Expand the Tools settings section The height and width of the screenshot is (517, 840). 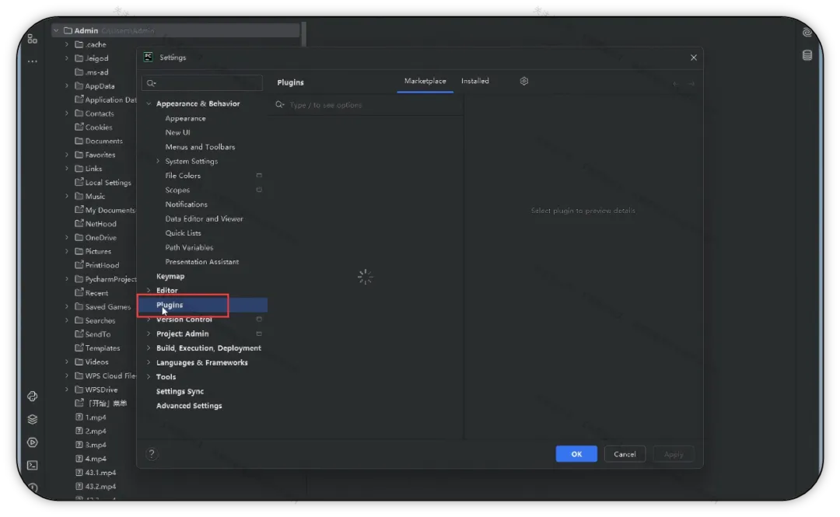149,377
